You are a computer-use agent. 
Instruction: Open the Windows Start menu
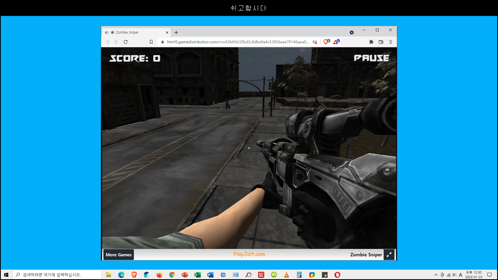click(x=6, y=275)
